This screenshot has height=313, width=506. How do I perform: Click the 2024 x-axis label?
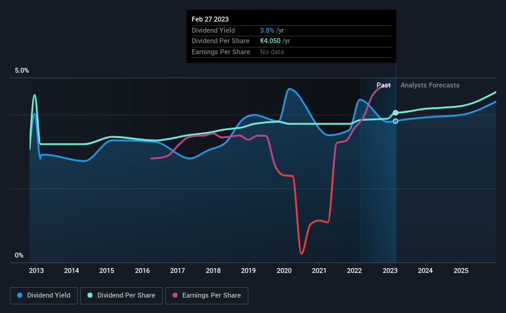425,270
